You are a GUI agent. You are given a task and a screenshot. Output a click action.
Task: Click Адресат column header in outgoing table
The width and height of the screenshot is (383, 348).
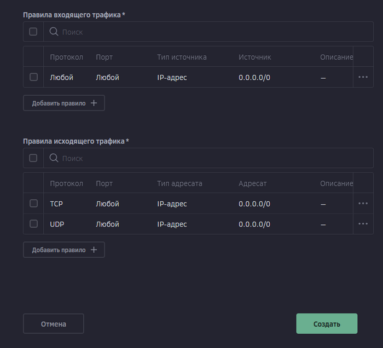pos(252,183)
